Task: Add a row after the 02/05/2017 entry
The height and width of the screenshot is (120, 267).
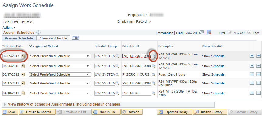Action: (x=252, y=56)
